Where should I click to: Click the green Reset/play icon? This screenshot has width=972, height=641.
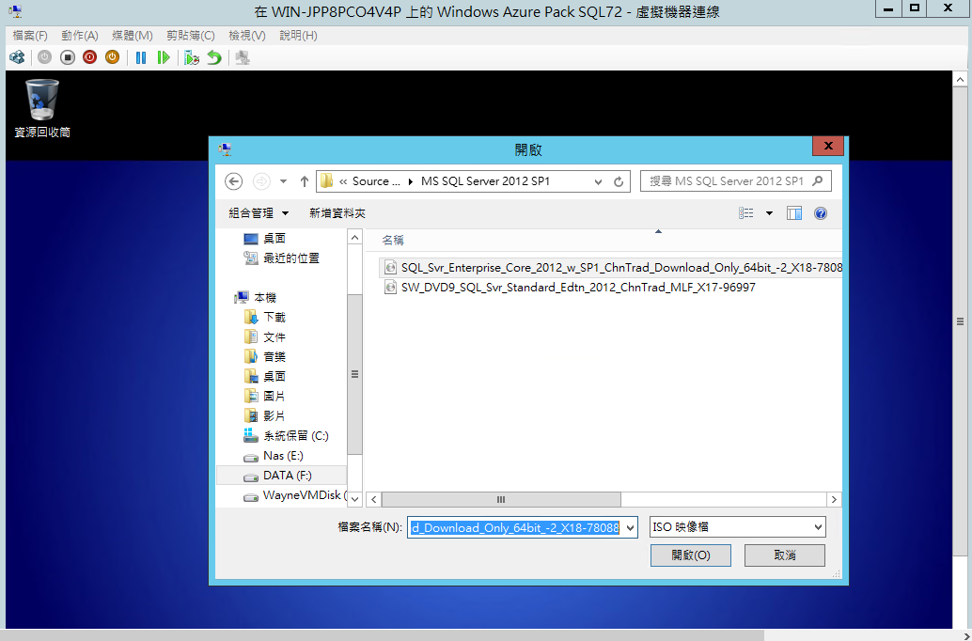point(163,57)
